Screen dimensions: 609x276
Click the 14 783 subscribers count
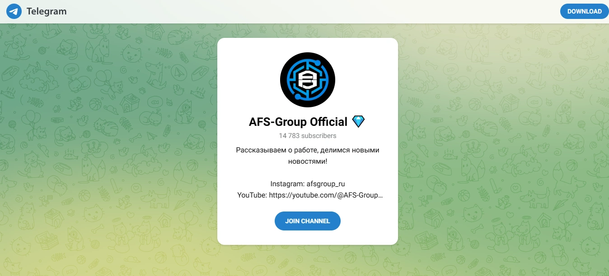308,136
